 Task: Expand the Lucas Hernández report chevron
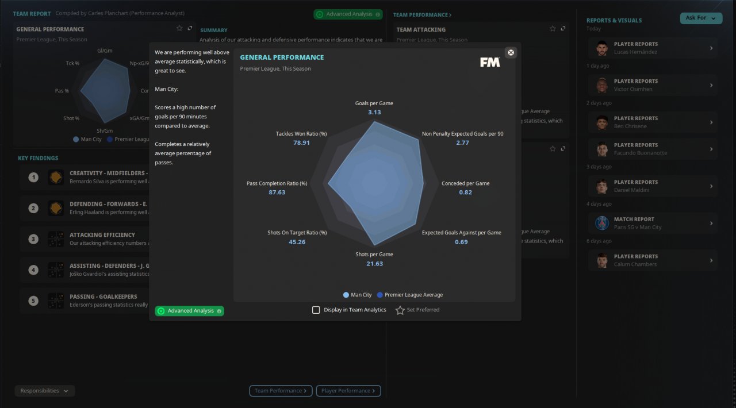(711, 48)
